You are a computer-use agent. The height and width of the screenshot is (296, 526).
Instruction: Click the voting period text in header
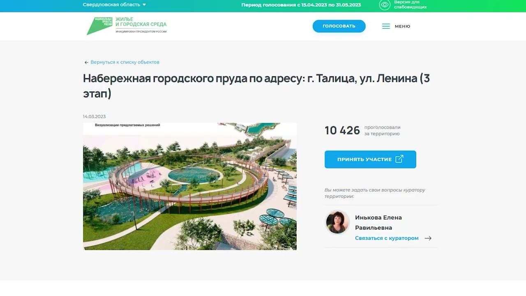[301, 5]
